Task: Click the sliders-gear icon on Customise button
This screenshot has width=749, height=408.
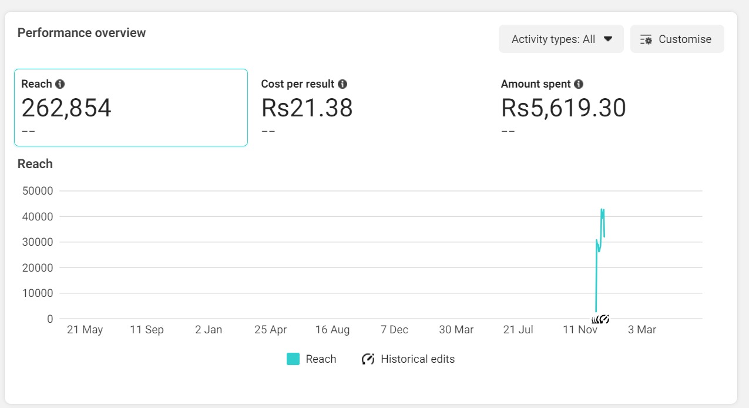Action: tap(646, 39)
